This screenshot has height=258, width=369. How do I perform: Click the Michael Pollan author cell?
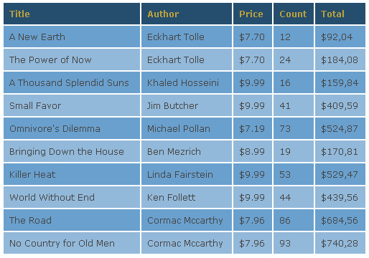[x=187, y=128]
